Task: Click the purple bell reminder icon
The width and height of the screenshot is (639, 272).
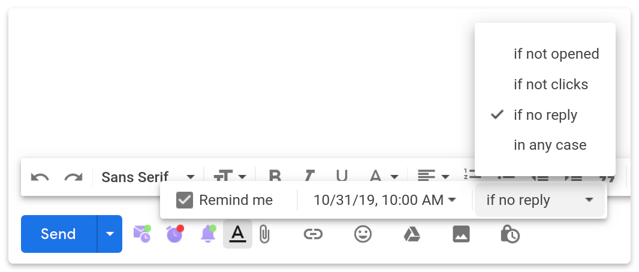Action: click(208, 234)
